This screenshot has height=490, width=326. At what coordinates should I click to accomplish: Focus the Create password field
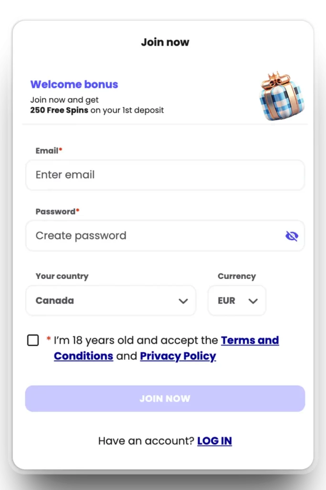[x=165, y=235]
